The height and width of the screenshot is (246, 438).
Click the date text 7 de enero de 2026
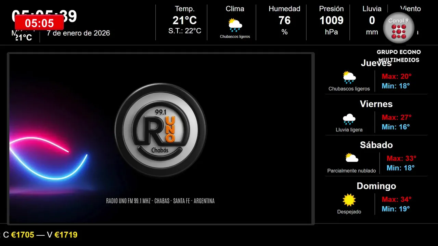point(78,33)
